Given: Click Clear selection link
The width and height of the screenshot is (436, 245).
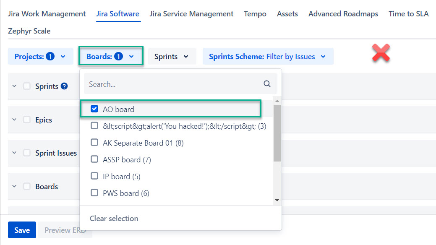Looking at the screenshot, I should point(114,218).
